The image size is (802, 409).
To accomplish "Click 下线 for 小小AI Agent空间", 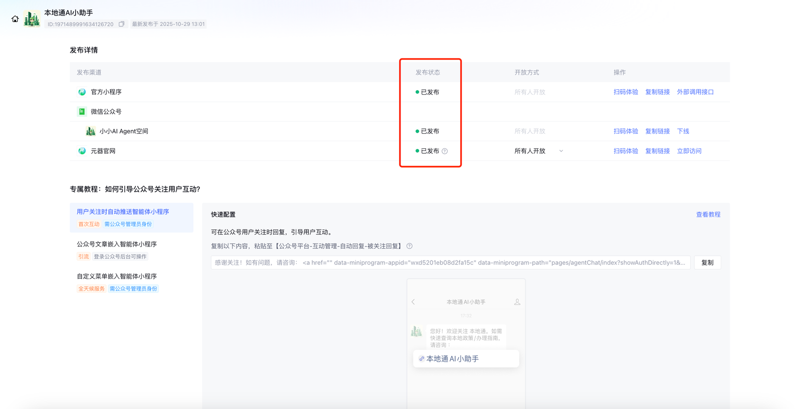I will [683, 131].
